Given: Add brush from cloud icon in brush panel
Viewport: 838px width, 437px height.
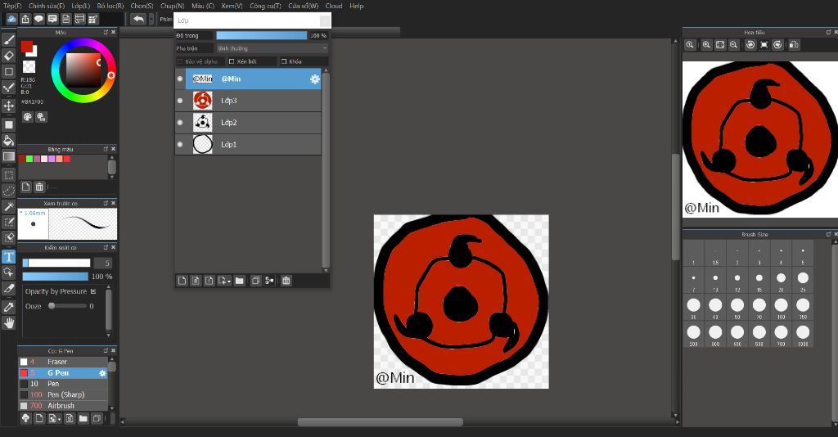Looking at the screenshot, I should (25, 418).
